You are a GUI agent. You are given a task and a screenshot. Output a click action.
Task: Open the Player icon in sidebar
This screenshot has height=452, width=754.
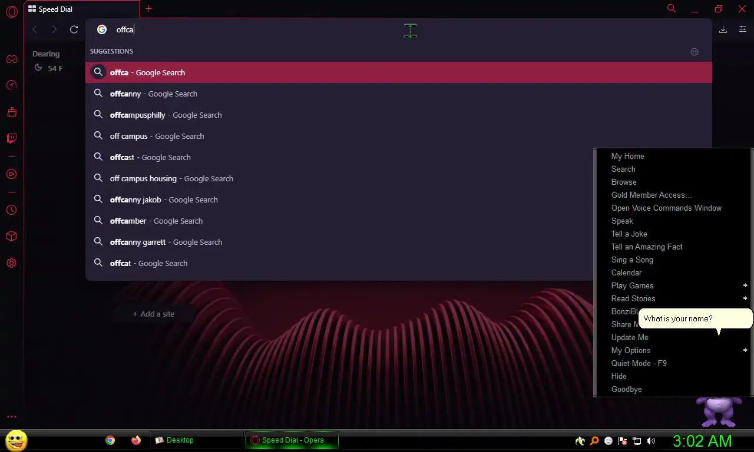[x=11, y=174]
